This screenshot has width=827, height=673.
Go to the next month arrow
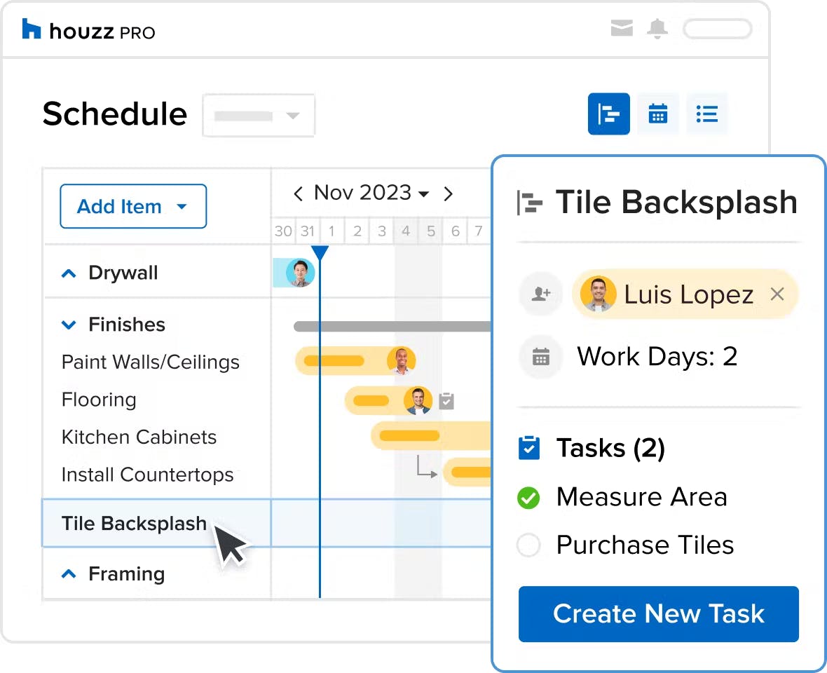click(449, 193)
